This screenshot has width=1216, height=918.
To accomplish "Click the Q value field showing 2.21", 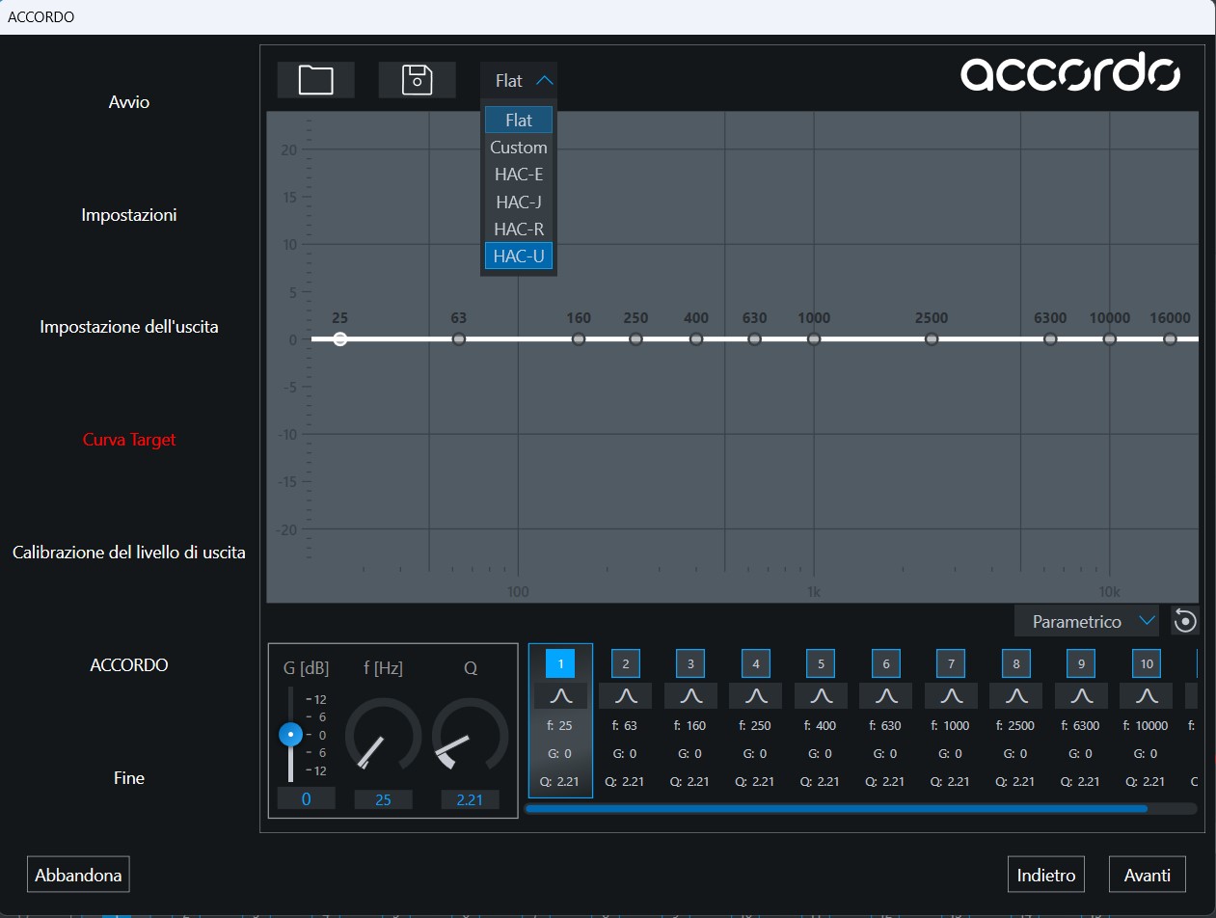I will pyautogui.click(x=470, y=799).
